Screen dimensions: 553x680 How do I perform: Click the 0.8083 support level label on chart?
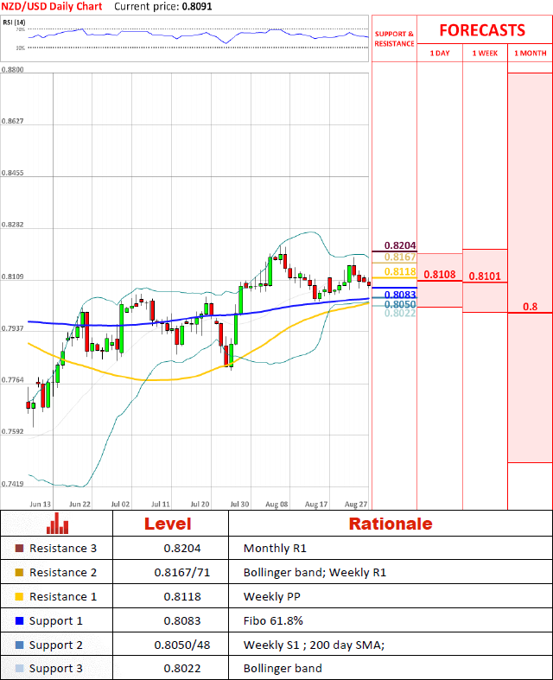pyautogui.click(x=400, y=295)
